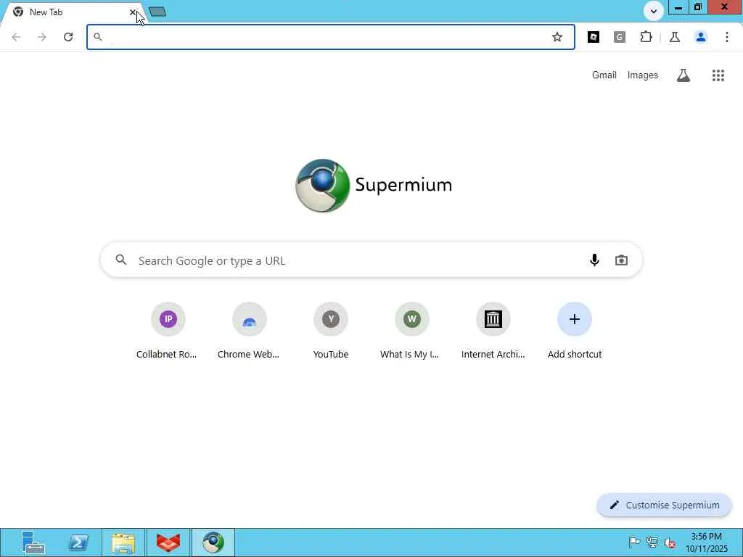Screen dimensions: 743x557
Task: Open Action Center flag in tray
Action: (634, 542)
